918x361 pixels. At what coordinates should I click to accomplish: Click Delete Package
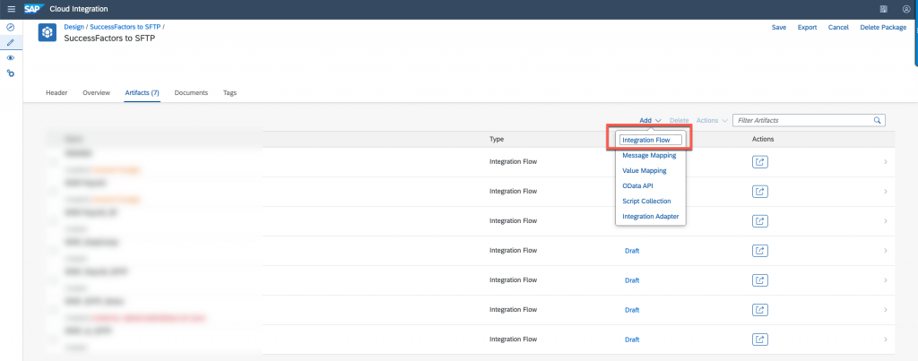coord(883,28)
